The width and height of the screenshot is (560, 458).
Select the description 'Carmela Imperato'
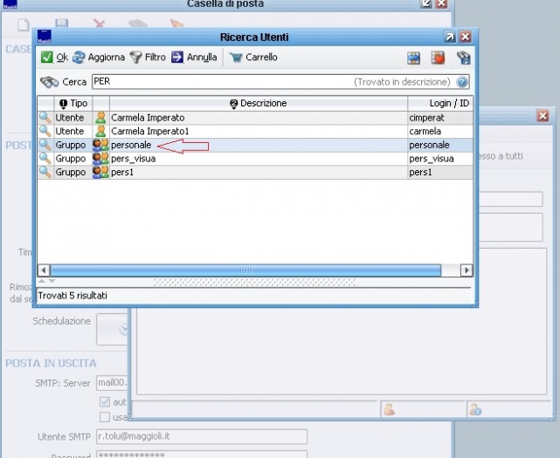148,118
